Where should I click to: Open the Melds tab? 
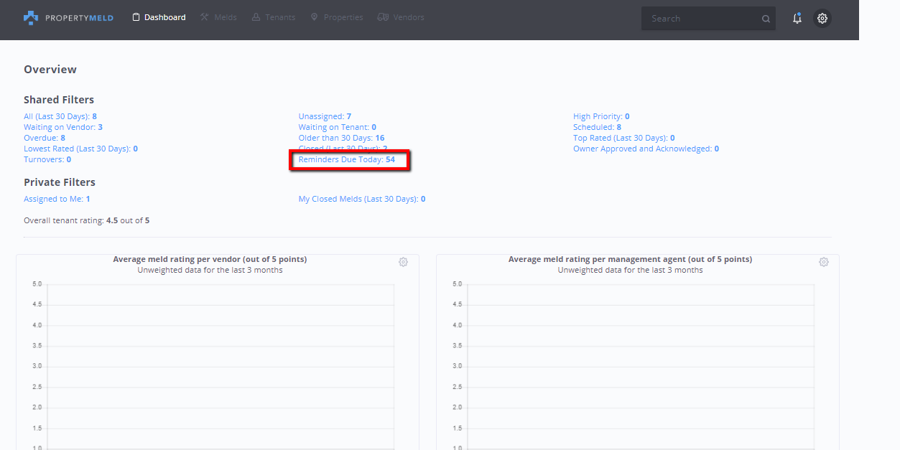click(218, 17)
